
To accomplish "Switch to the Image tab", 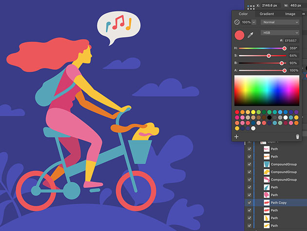I will tap(290, 14).
